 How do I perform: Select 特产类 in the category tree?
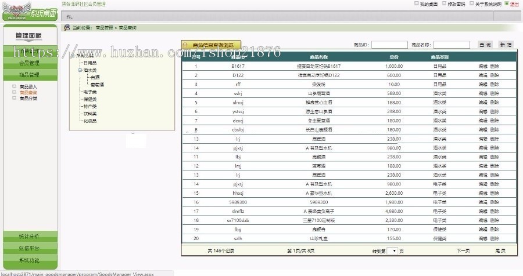[89, 107]
